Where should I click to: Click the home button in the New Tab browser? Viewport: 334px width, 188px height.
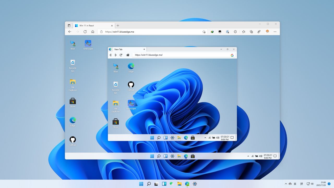coord(128,55)
